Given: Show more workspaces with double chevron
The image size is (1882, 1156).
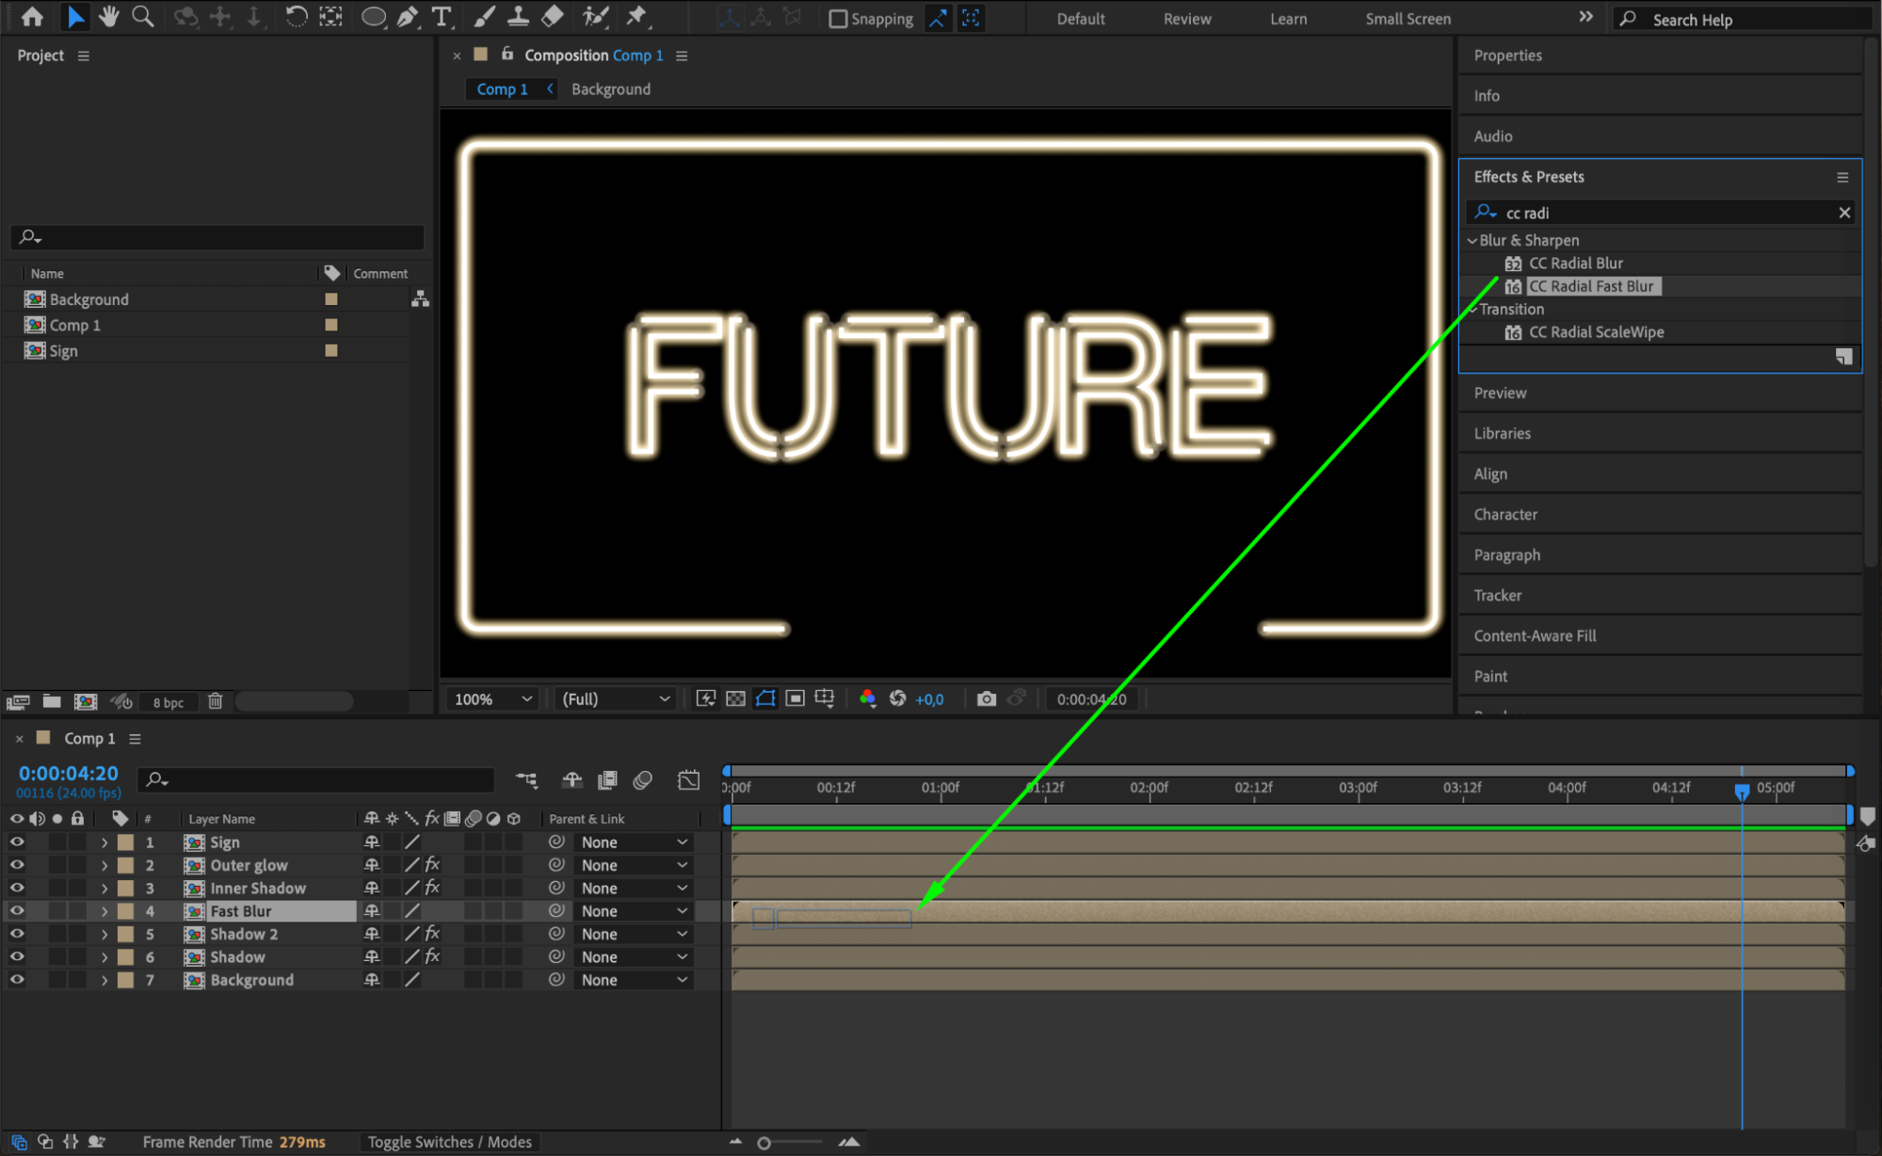Looking at the screenshot, I should pos(1585,17).
